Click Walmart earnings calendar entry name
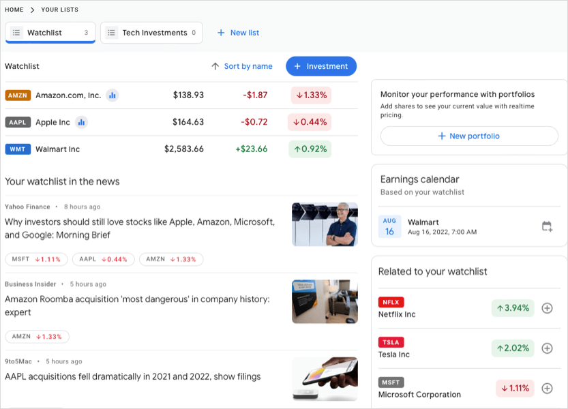The image size is (568, 409). click(x=423, y=222)
